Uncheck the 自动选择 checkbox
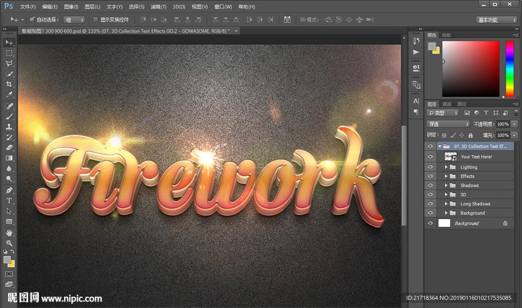The width and height of the screenshot is (522, 308). click(x=32, y=19)
